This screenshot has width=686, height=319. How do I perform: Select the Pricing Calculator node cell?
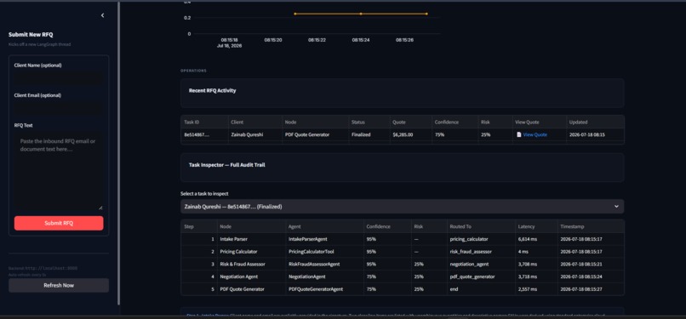(x=251, y=252)
